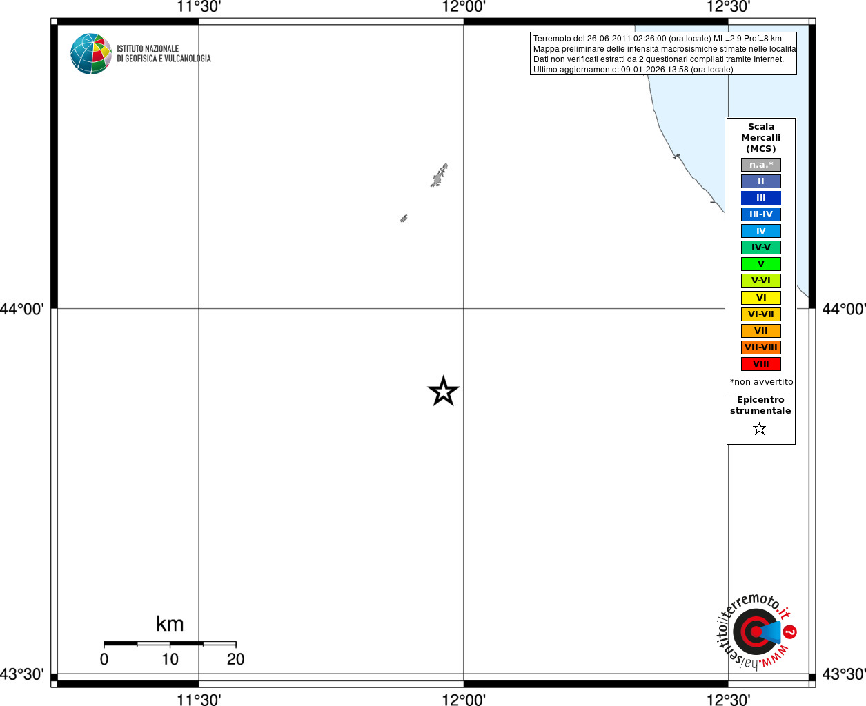
Task: Click the right 44°00' latitude label
Action: pyautogui.click(x=844, y=309)
